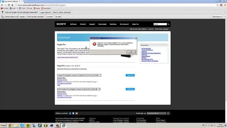Viewport: 227px width, 128px height.
Task: Open the Acoustic Mirror Impulses sidebar link
Action: click(x=150, y=61)
